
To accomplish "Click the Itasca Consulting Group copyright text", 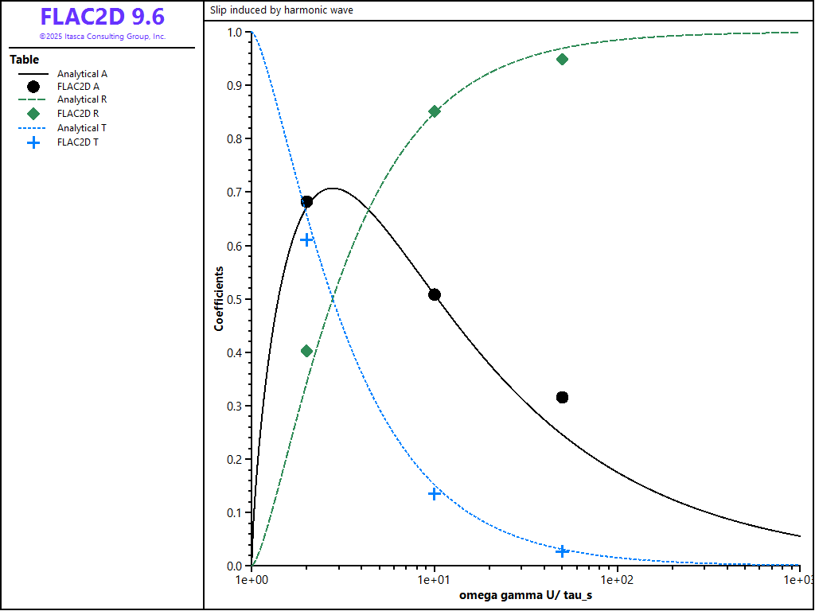I will (x=102, y=37).
